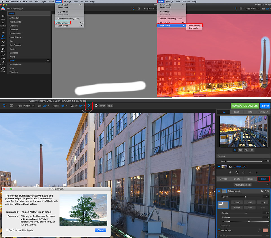
Task: Open the Apple menu
Action: [x=3, y=1]
